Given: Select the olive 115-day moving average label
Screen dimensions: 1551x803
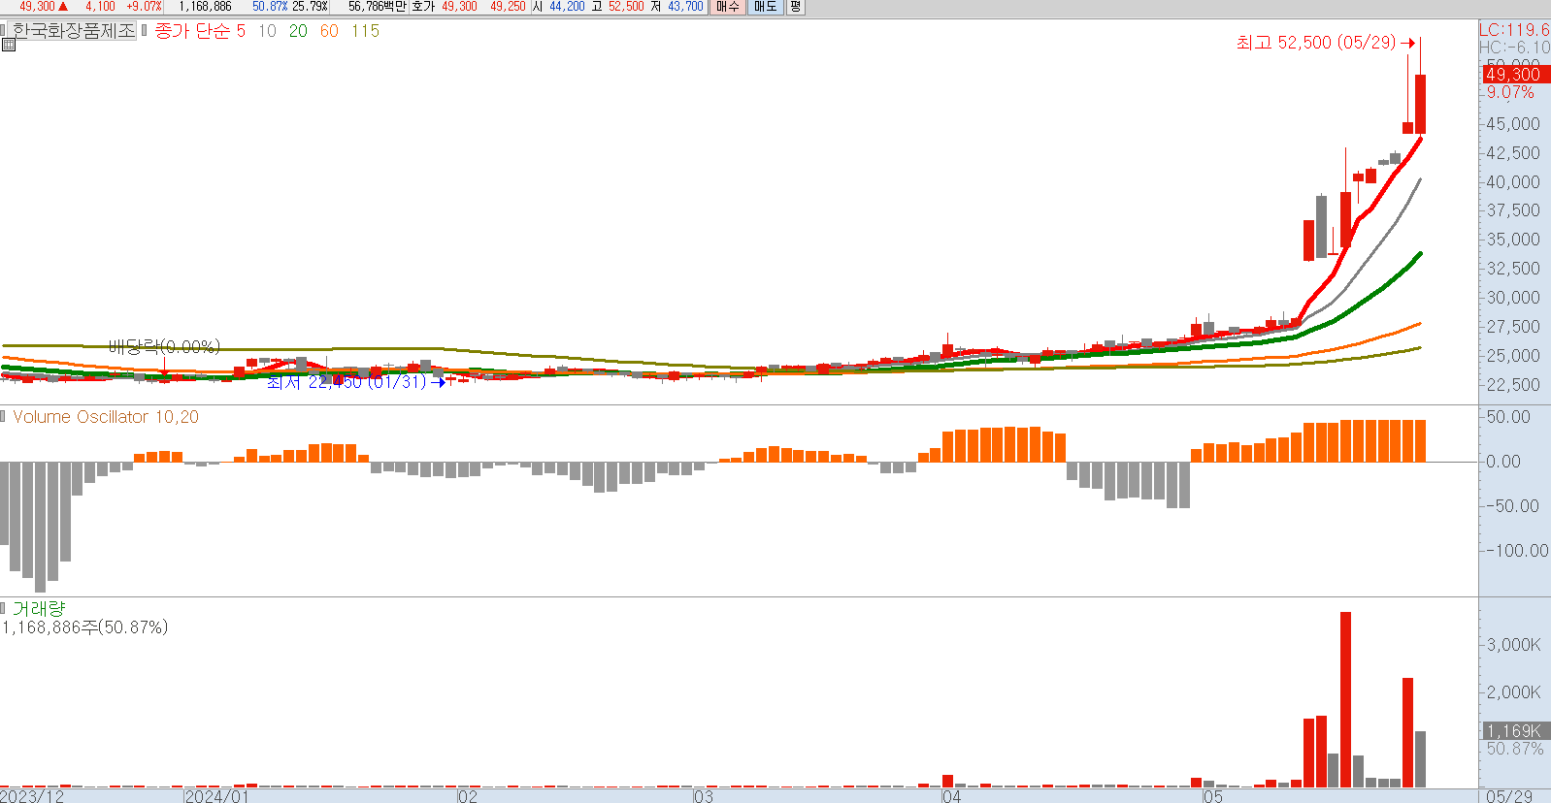Looking at the screenshot, I should [365, 31].
